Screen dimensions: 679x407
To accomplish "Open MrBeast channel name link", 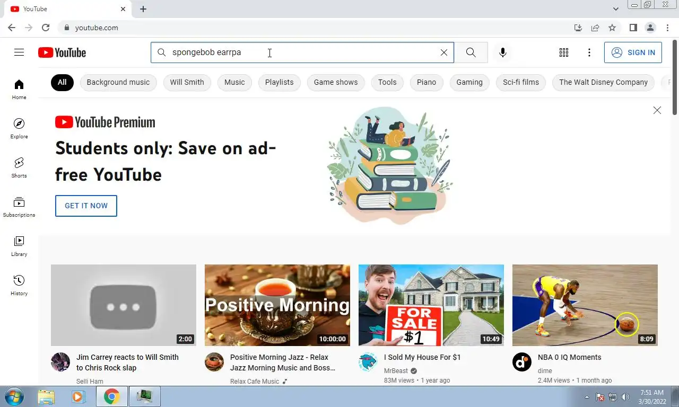I will tap(396, 371).
